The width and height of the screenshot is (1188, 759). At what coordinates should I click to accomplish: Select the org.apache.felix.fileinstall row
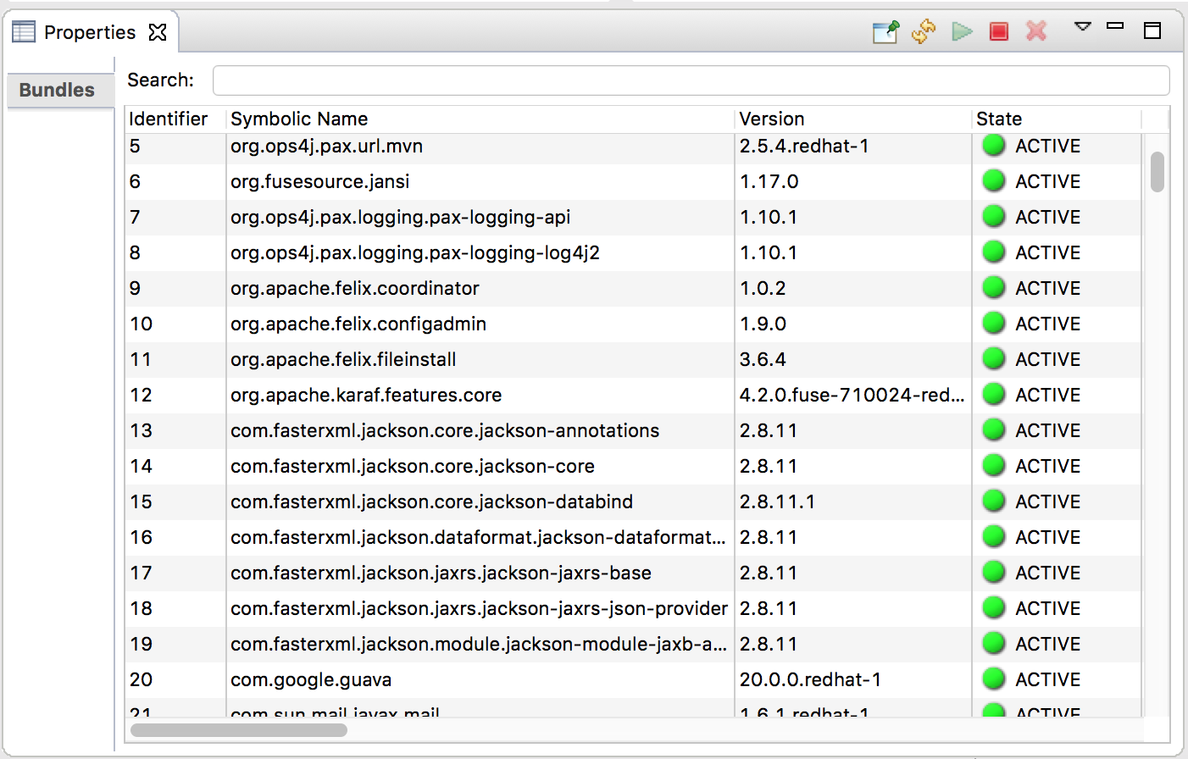pyautogui.click(x=343, y=359)
